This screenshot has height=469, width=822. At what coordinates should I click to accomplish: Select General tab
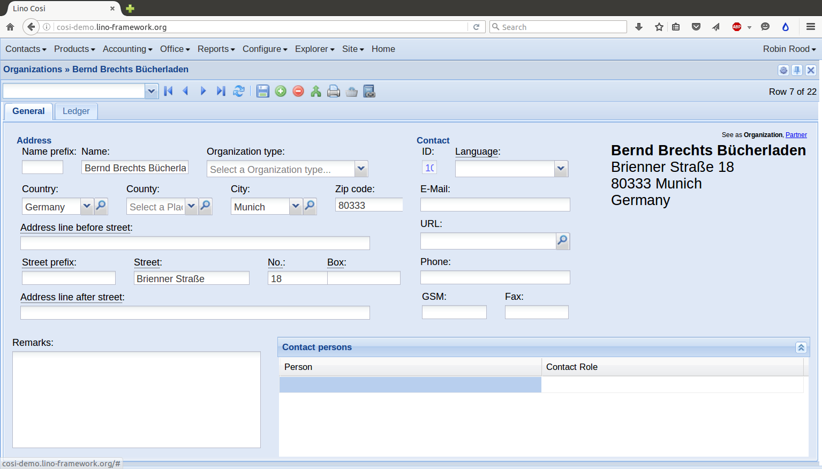pyautogui.click(x=28, y=111)
